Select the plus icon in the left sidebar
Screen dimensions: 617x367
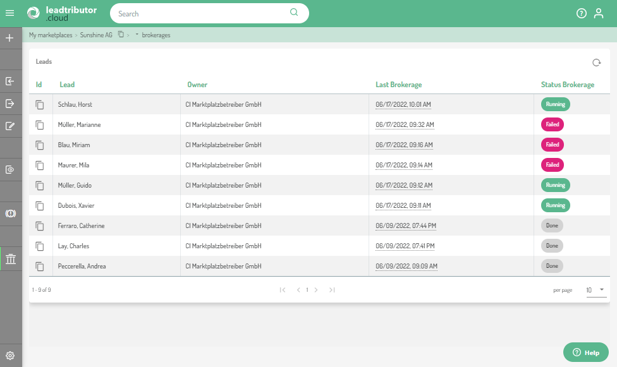pyautogui.click(x=10, y=38)
